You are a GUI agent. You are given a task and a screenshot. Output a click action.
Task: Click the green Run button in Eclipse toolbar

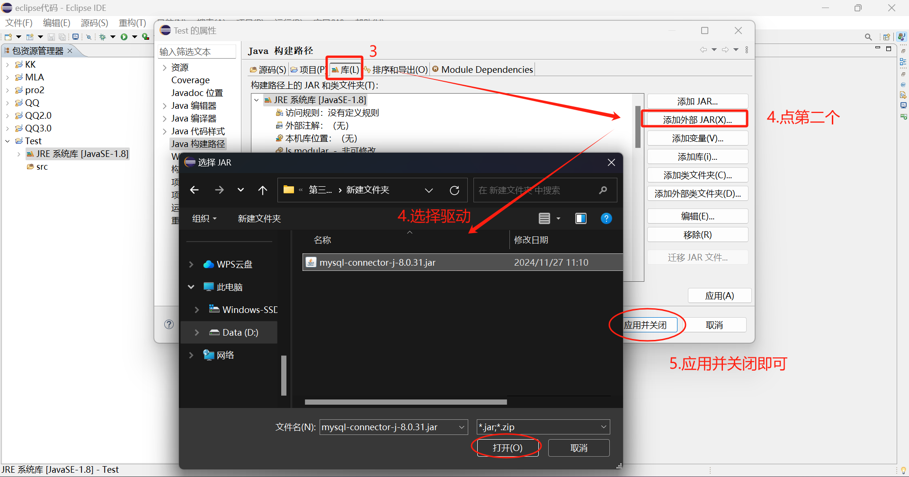[x=124, y=37]
